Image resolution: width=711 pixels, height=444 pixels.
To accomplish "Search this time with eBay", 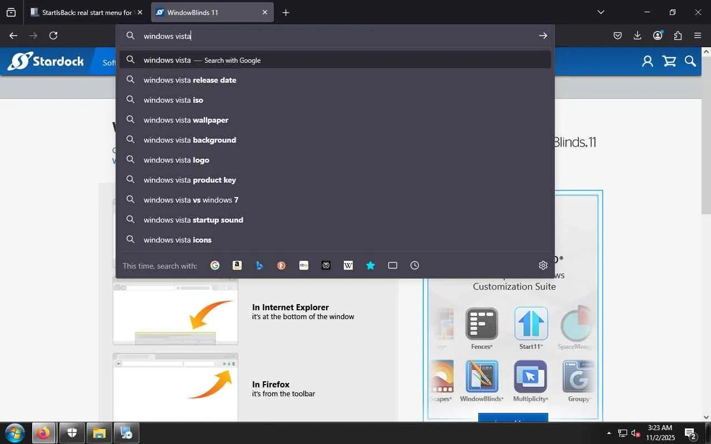I will click(x=304, y=265).
